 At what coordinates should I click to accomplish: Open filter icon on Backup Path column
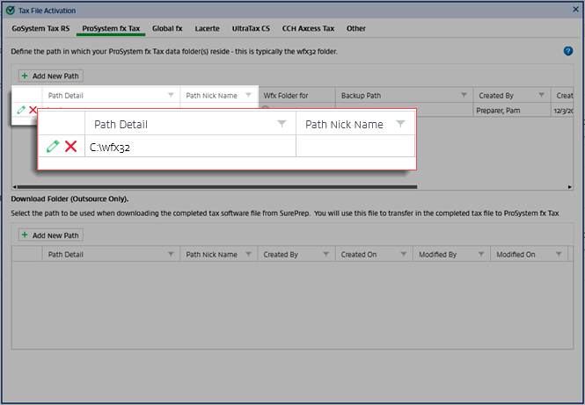click(x=463, y=95)
